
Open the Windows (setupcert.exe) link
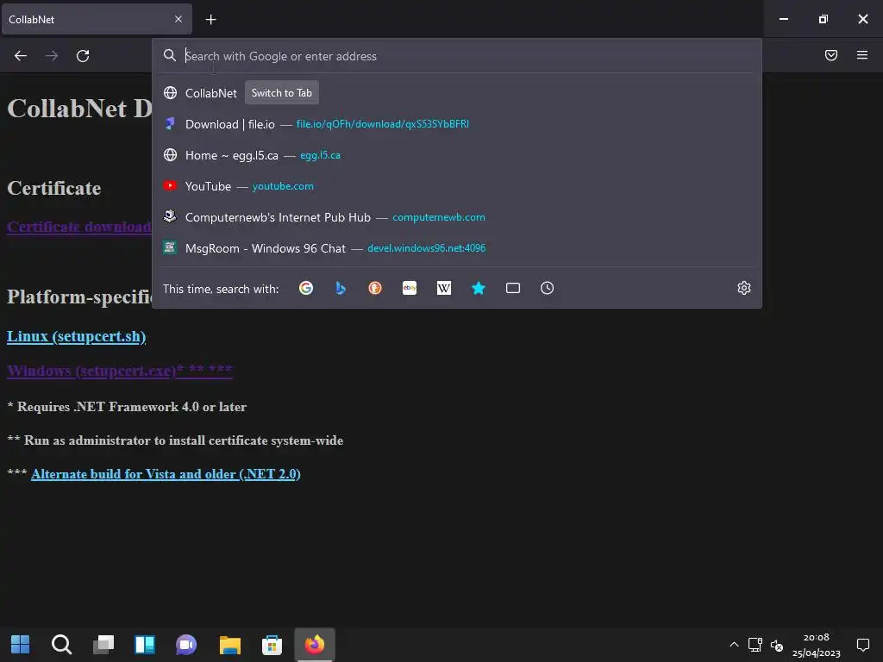119,371
